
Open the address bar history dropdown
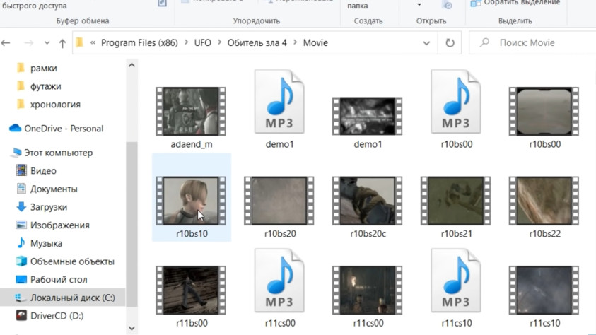[426, 43]
